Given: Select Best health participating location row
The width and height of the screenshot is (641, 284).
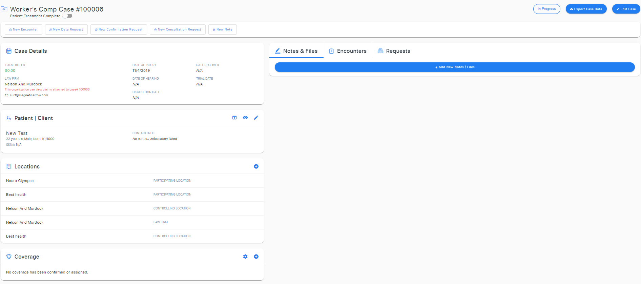Looking at the screenshot, I should [x=132, y=195].
